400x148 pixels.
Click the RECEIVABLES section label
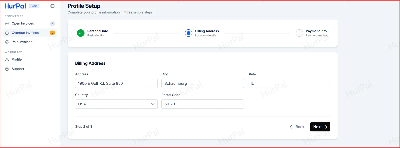tap(14, 16)
